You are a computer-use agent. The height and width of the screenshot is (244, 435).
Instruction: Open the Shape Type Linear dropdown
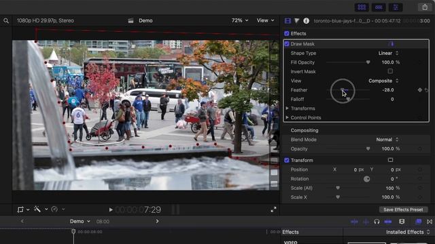click(x=388, y=53)
